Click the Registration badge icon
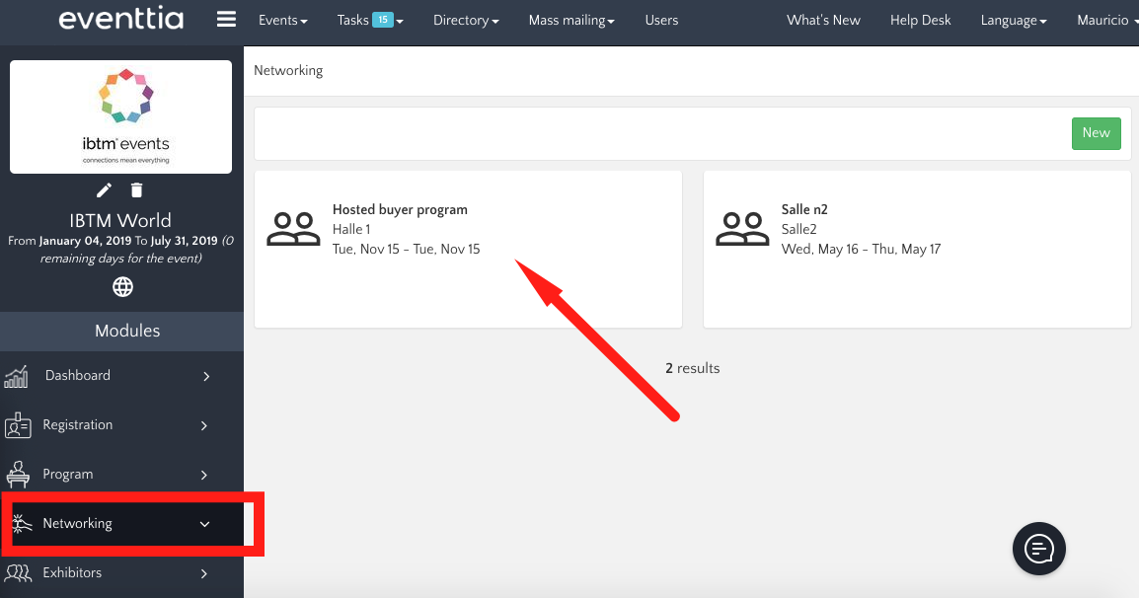Screen dimensions: 1139x598 (18, 425)
